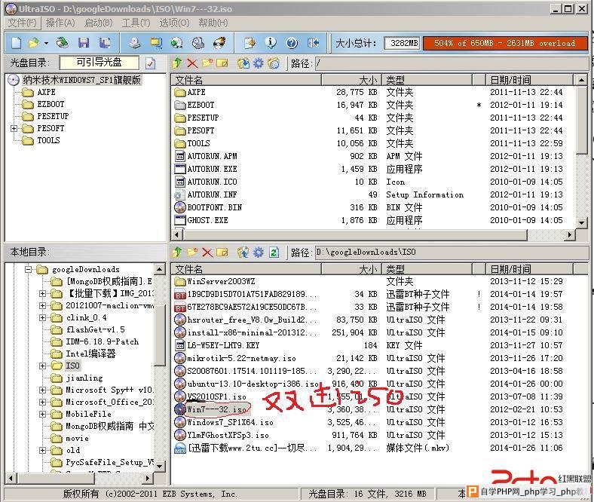This screenshot has width=594, height=502.
Task: Select the EZBOOT folder in disc tree
Action: tap(51, 104)
